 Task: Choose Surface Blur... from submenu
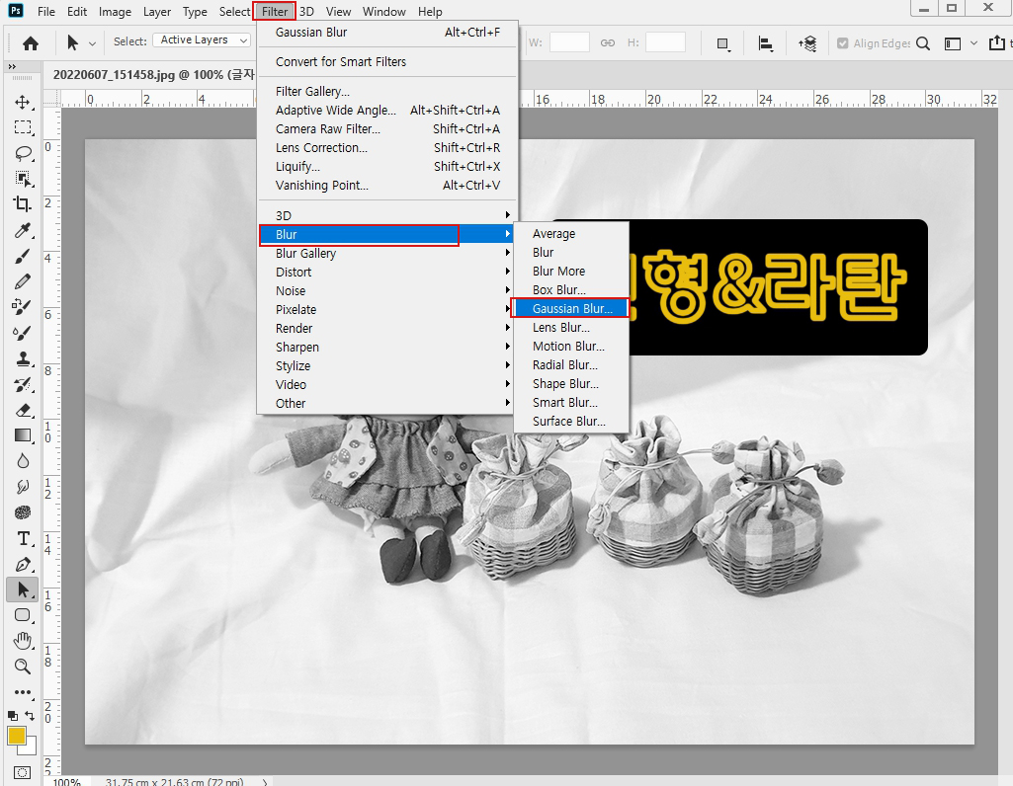571,421
